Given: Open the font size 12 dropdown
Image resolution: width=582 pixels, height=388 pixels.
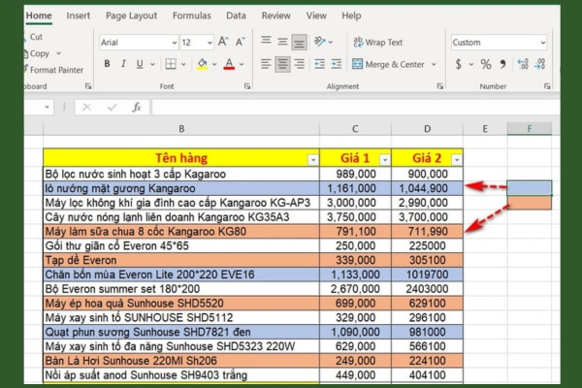Looking at the screenshot, I should tap(210, 43).
